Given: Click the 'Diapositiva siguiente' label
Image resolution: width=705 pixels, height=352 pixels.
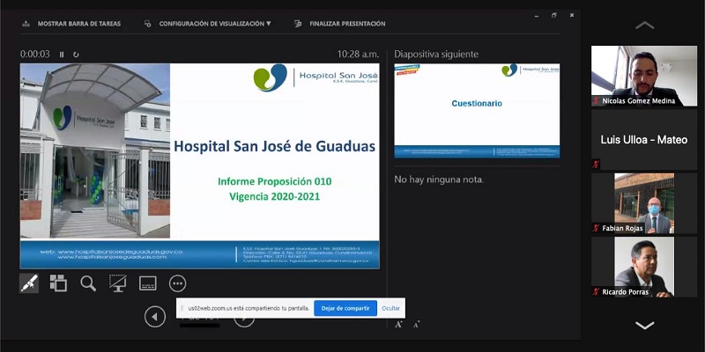Looking at the screenshot, I should 436,55.
